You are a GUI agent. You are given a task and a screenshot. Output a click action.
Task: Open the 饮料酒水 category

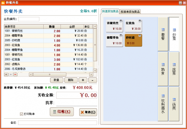click(x=163, y=104)
